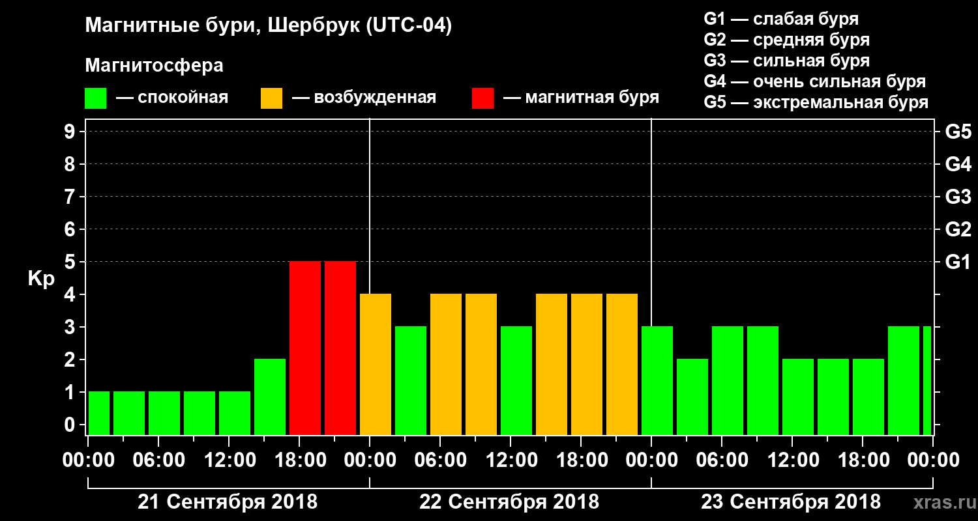Click the Kp 2 green bar on 21 September
The width and height of the screenshot is (978, 521).
[270, 397]
